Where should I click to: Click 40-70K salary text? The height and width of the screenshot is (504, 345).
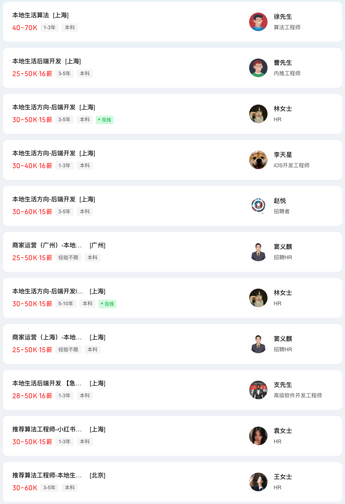[25, 28]
